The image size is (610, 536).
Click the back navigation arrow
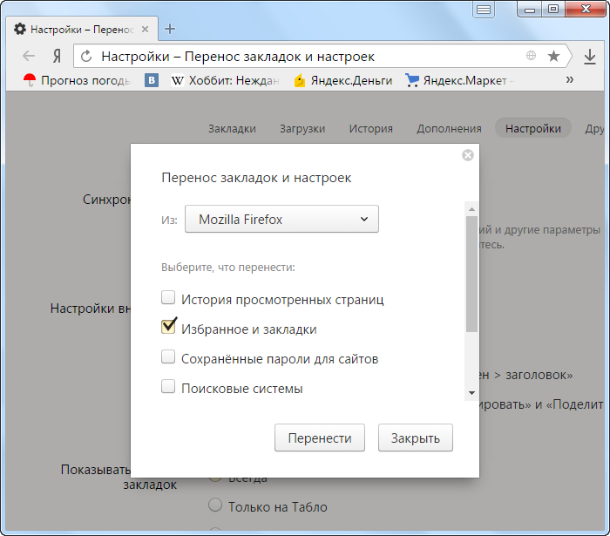click(x=29, y=56)
